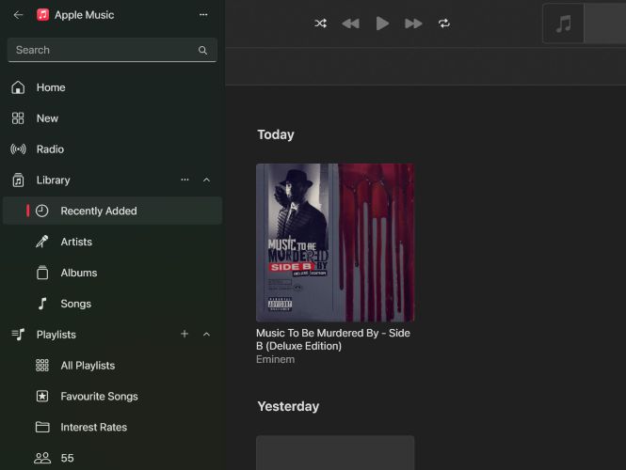Select the Playlists heading
The image size is (626, 470).
point(56,335)
